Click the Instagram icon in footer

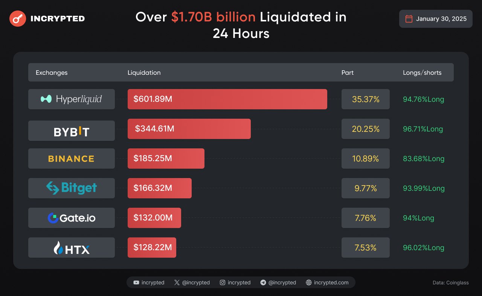point(223,282)
